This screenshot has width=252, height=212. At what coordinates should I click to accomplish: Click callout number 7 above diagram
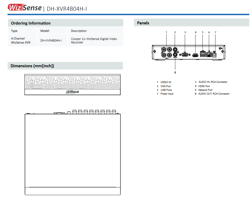215,32
